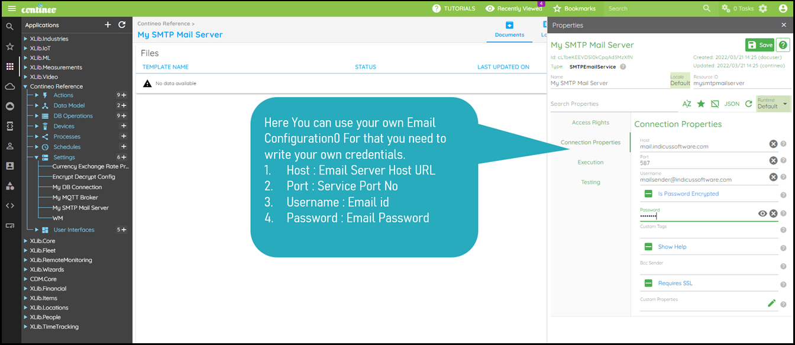Click the top bar search magnifier
The image size is (795, 345).
coord(707,8)
